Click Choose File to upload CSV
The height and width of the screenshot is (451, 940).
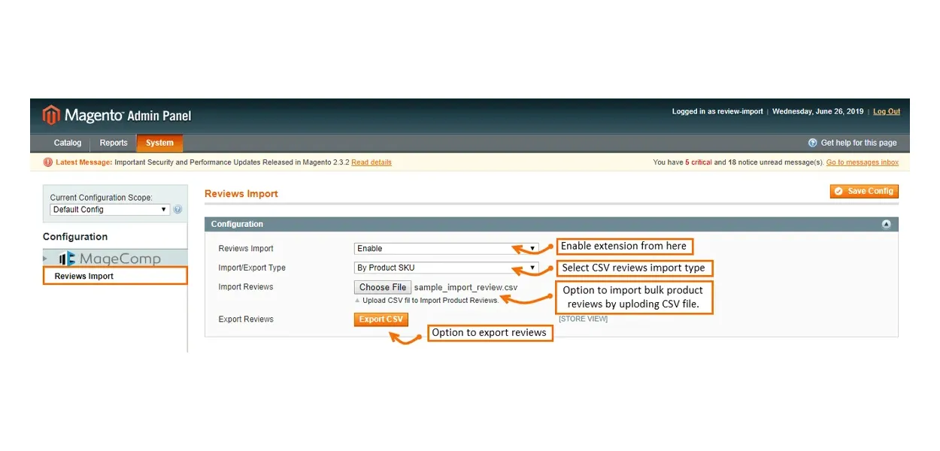[383, 287]
